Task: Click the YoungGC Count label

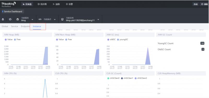Action: (166, 43)
